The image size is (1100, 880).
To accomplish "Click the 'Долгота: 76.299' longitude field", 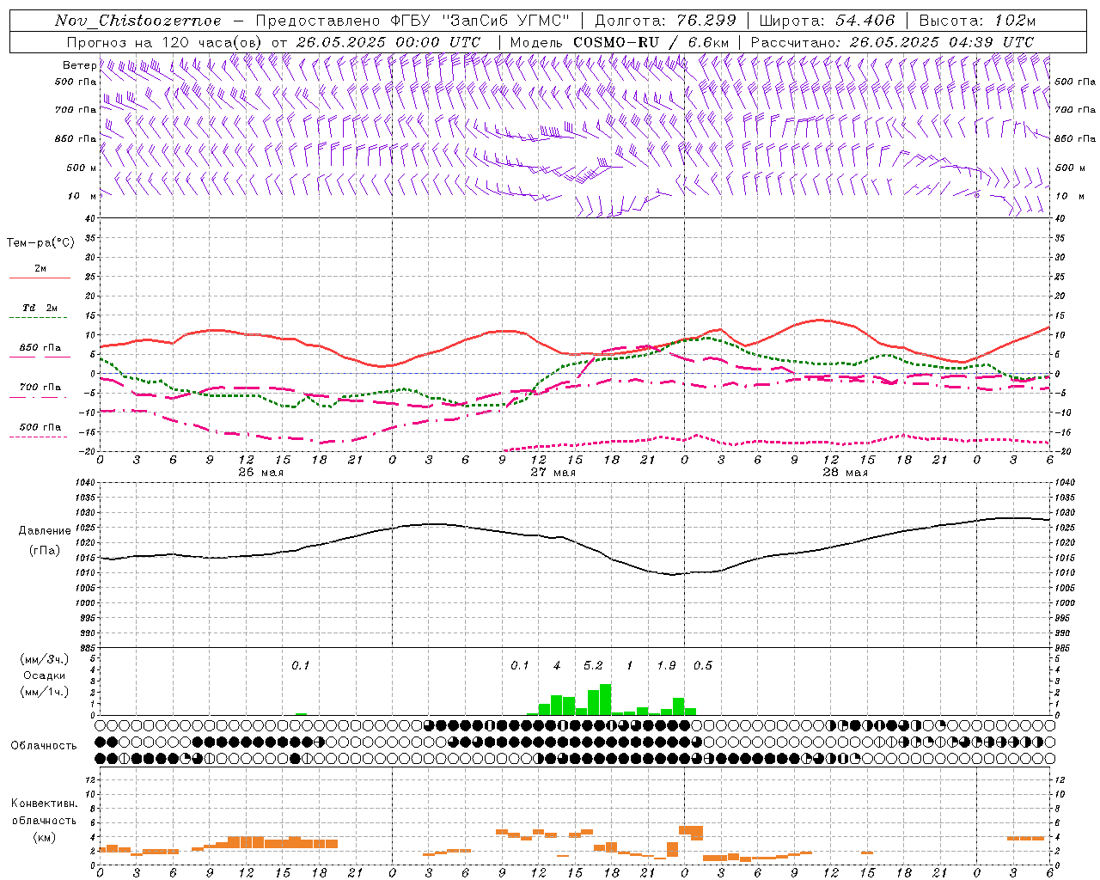I will (x=665, y=21).
